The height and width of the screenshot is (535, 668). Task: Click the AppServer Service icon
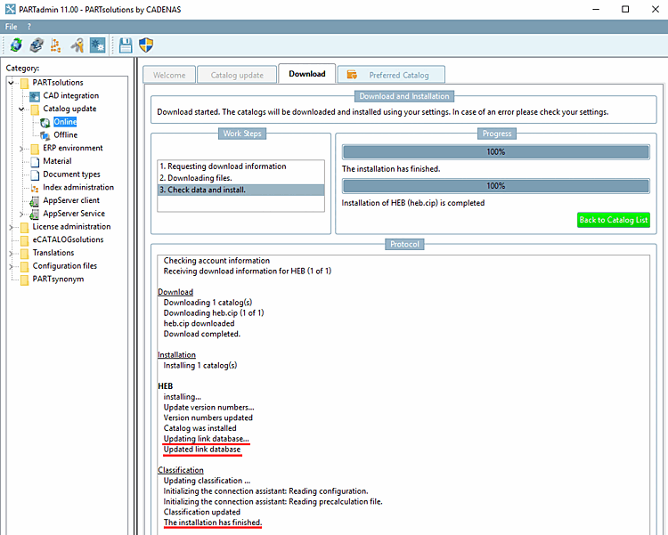tap(35, 215)
